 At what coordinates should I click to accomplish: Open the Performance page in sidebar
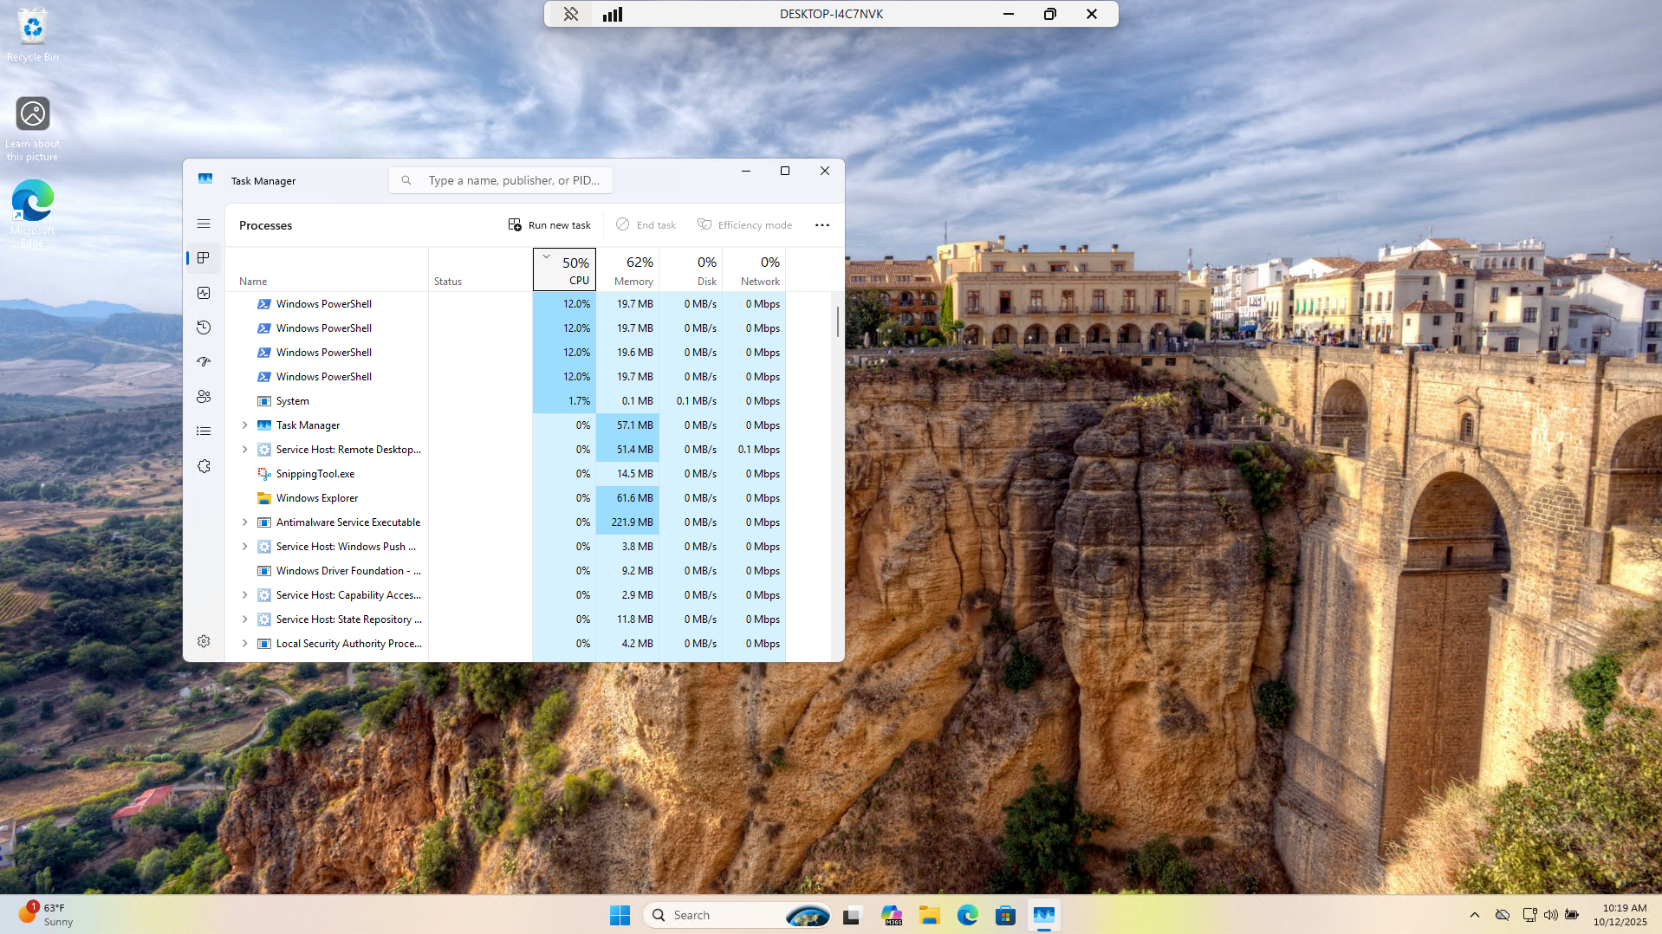coord(204,293)
